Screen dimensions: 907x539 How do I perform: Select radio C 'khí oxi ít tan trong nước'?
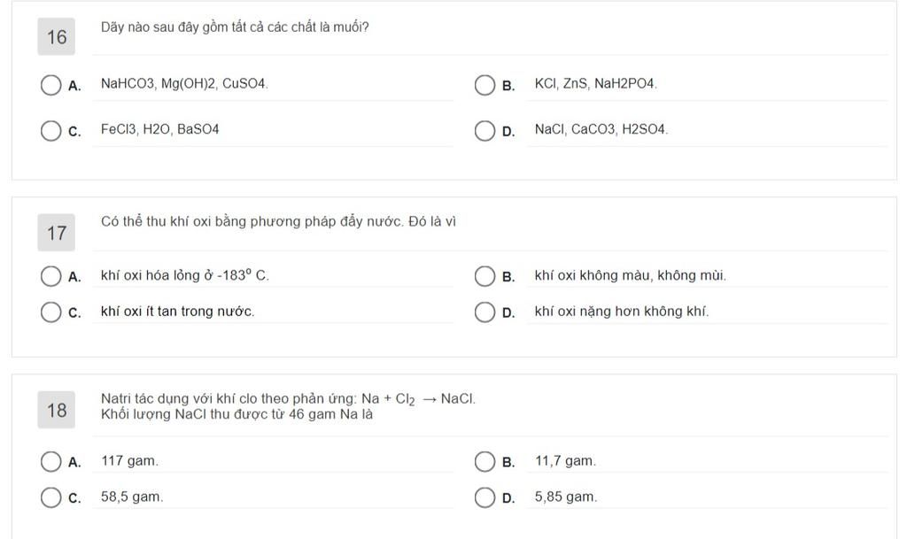point(51,312)
